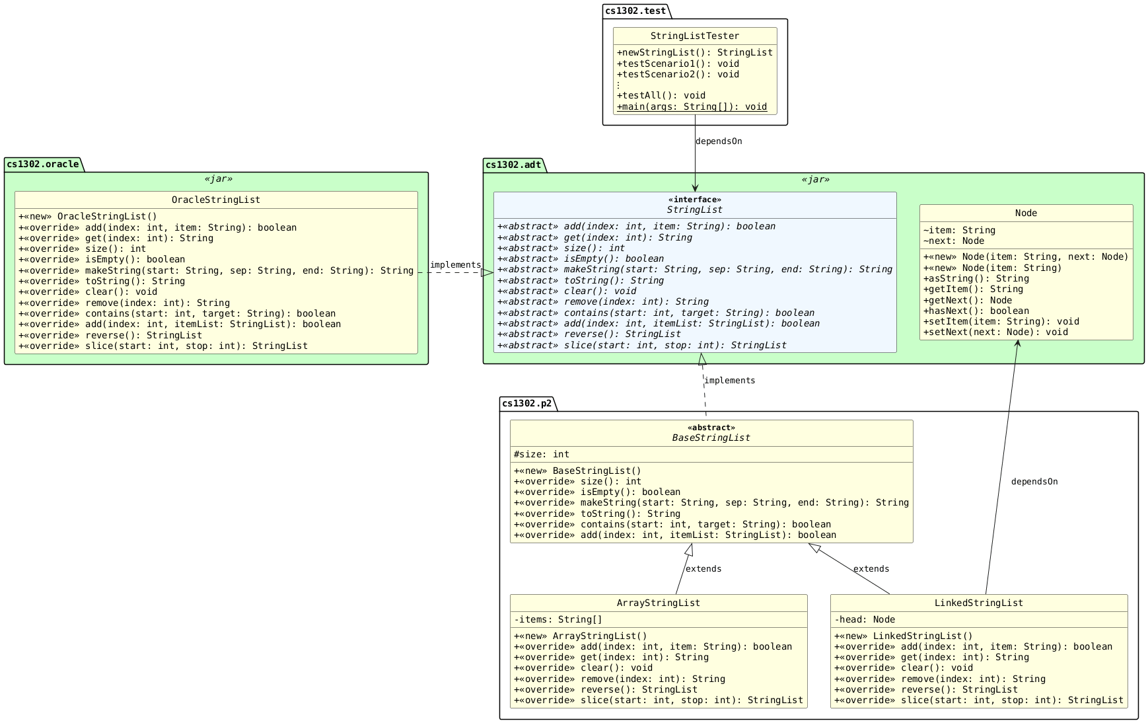The image size is (1148, 723).
Task: Select the cs1302.p2 package tab
Action: click(527, 403)
